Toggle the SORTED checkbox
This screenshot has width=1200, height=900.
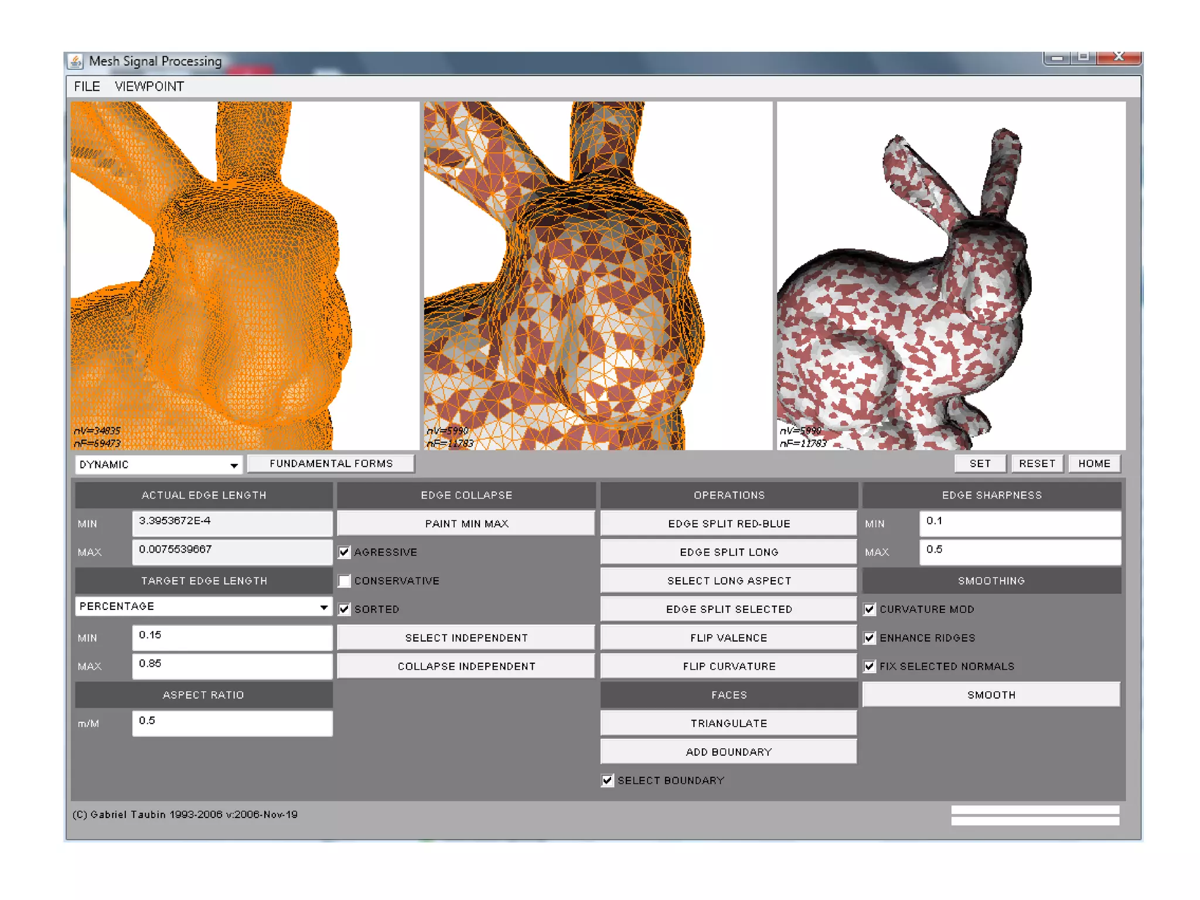coord(345,609)
